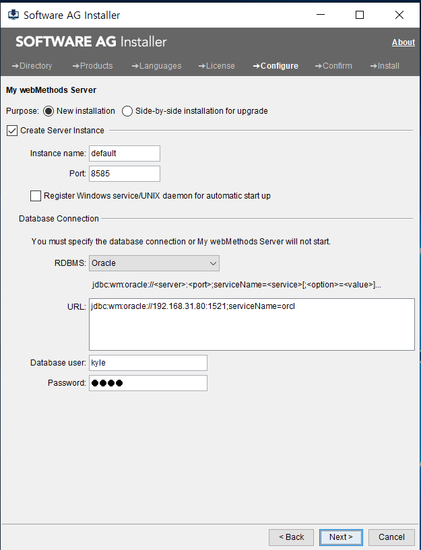Screen dimensions: 421x550
Task: Click the 'You must specify the database connection' note
Action: [x=181, y=242]
